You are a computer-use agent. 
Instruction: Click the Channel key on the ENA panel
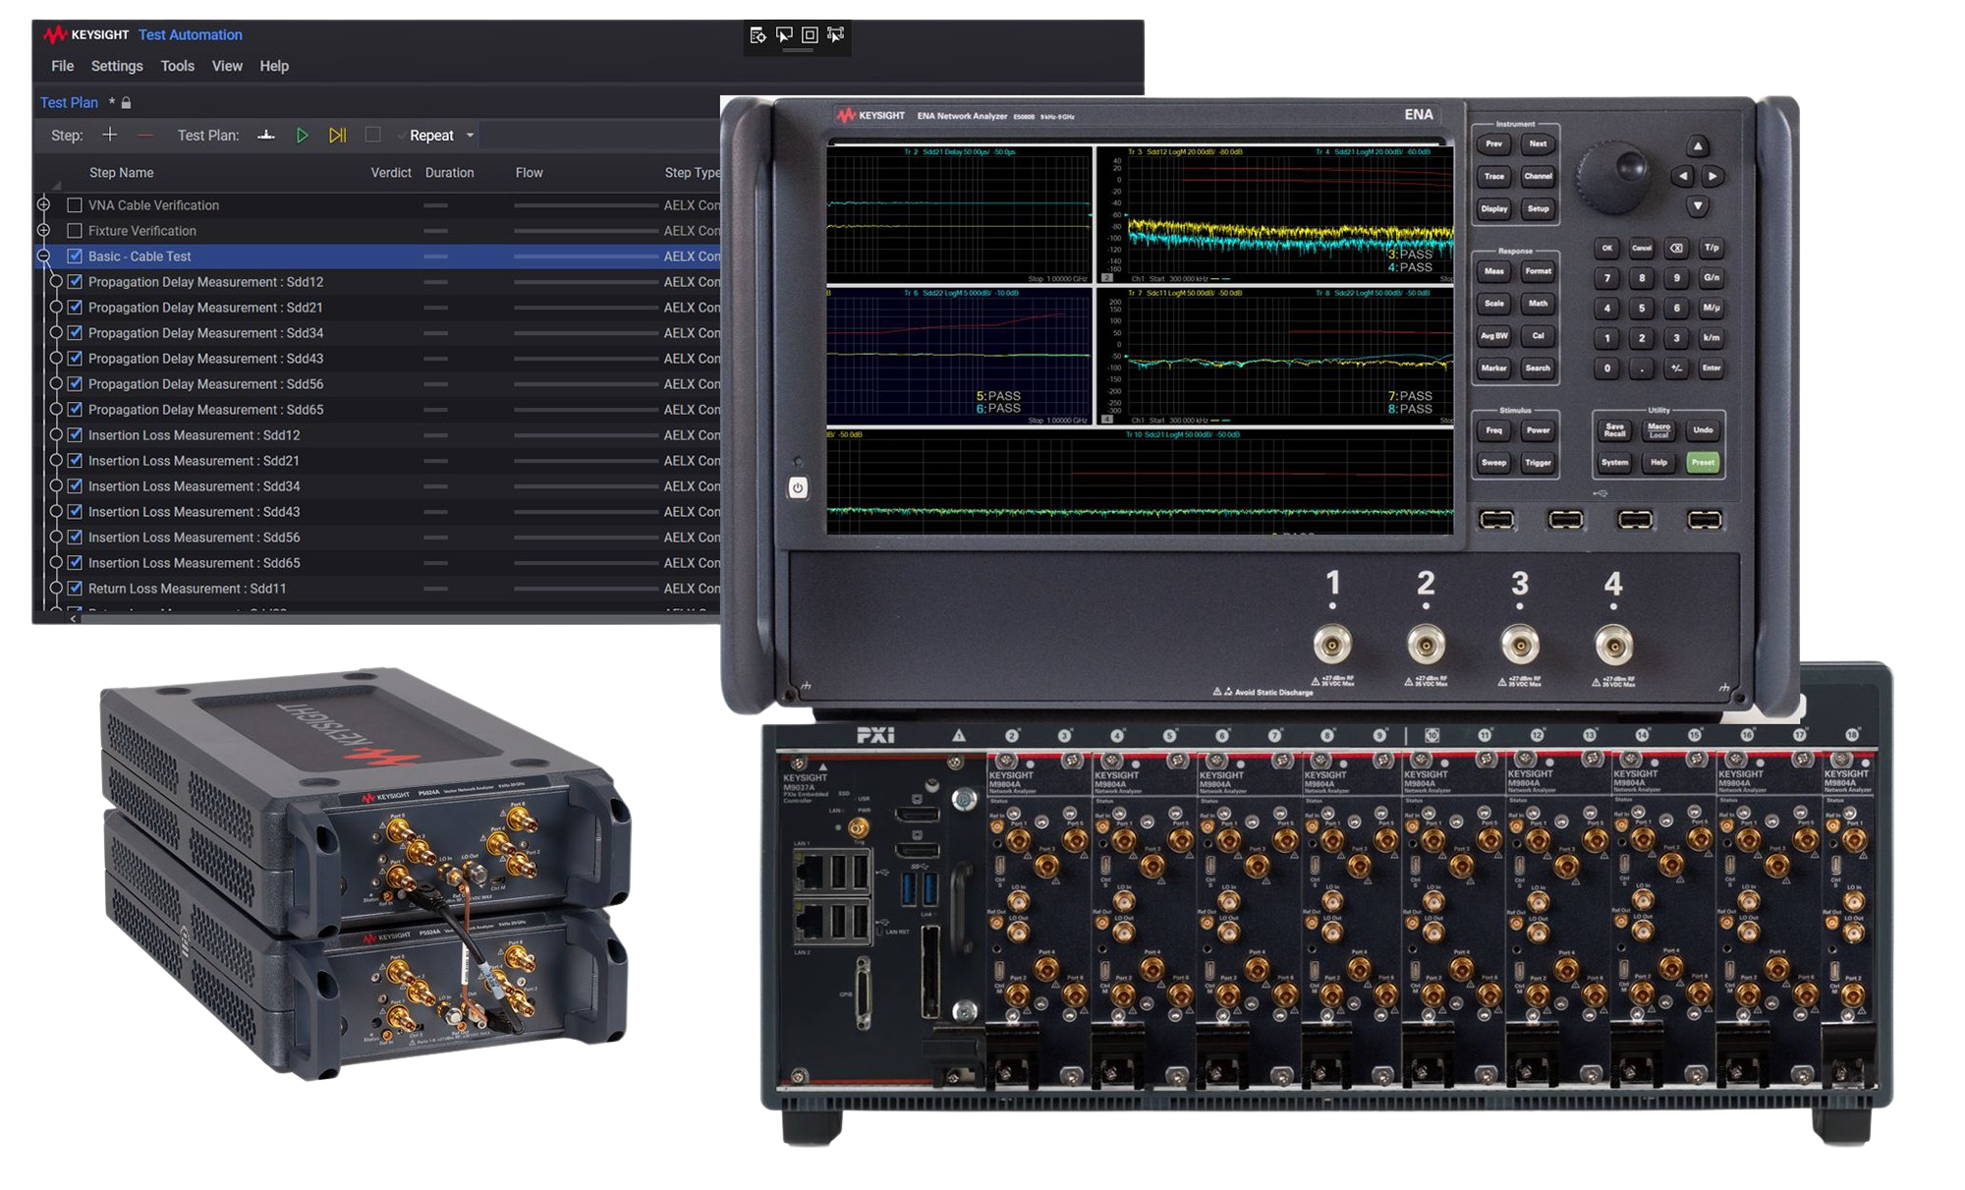(x=1538, y=177)
